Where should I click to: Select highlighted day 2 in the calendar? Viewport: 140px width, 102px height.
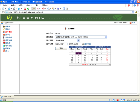(x=78, y=53)
